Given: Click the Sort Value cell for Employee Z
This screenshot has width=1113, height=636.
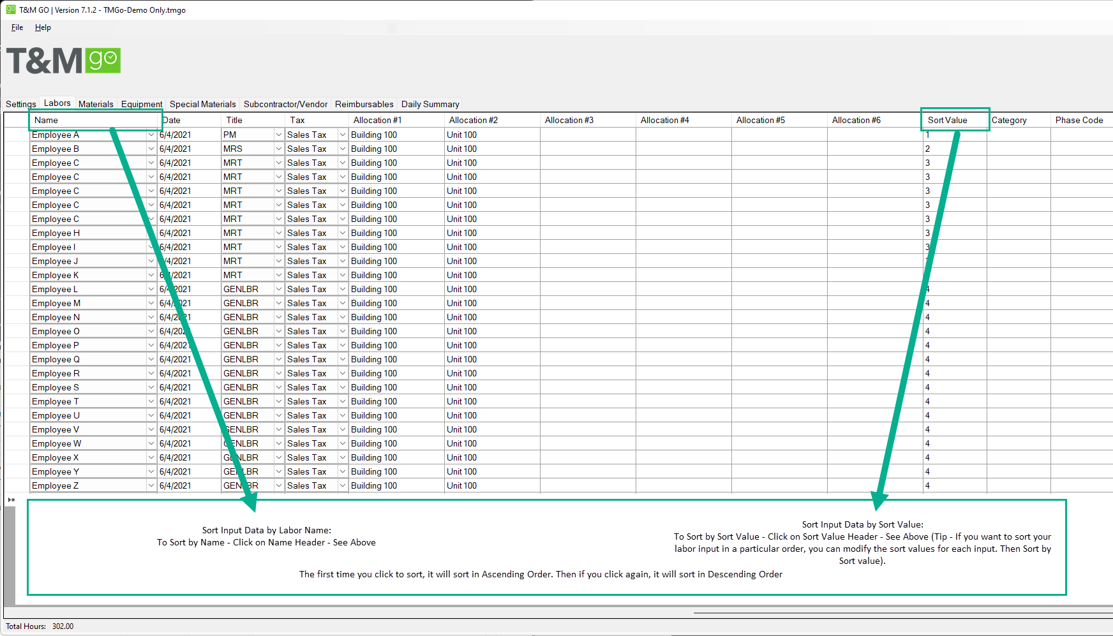Looking at the screenshot, I should pyautogui.click(x=955, y=485).
